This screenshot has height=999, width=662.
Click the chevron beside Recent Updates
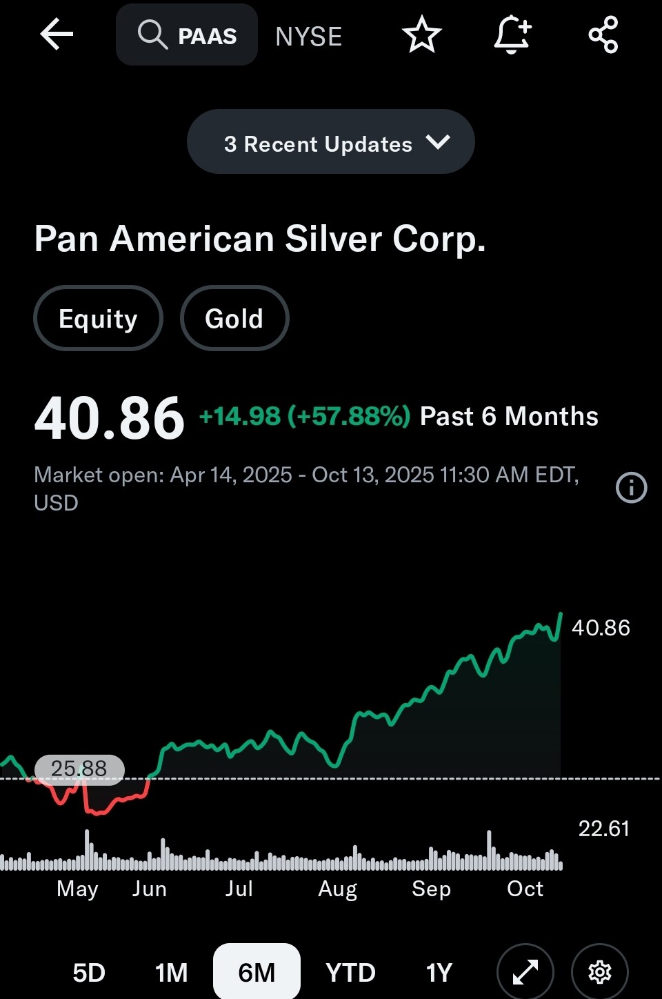tap(438, 142)
